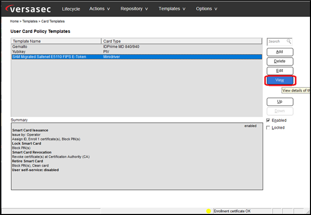Click Retire Smart Card summary heading

coord(27,161)
